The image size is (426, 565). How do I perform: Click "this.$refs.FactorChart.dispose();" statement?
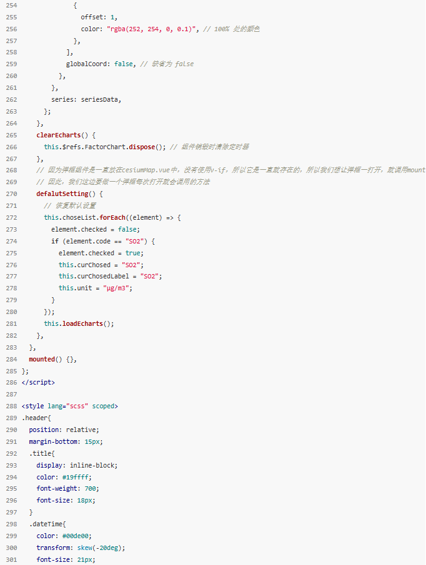105,147
